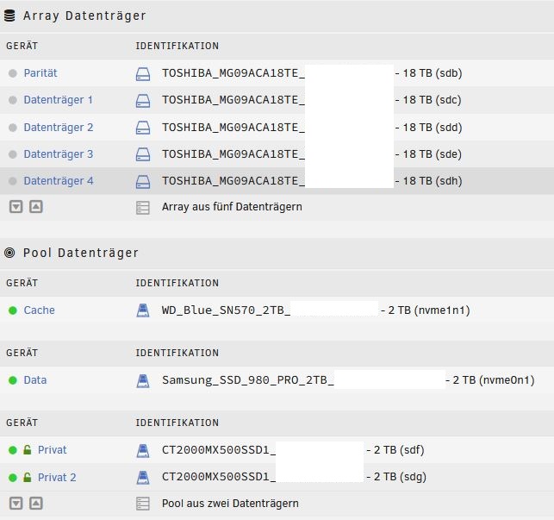Open the Datenträger 3 device link
This screenshot has width=554, height=520.
pyautogui.click(x=59, y=154)
